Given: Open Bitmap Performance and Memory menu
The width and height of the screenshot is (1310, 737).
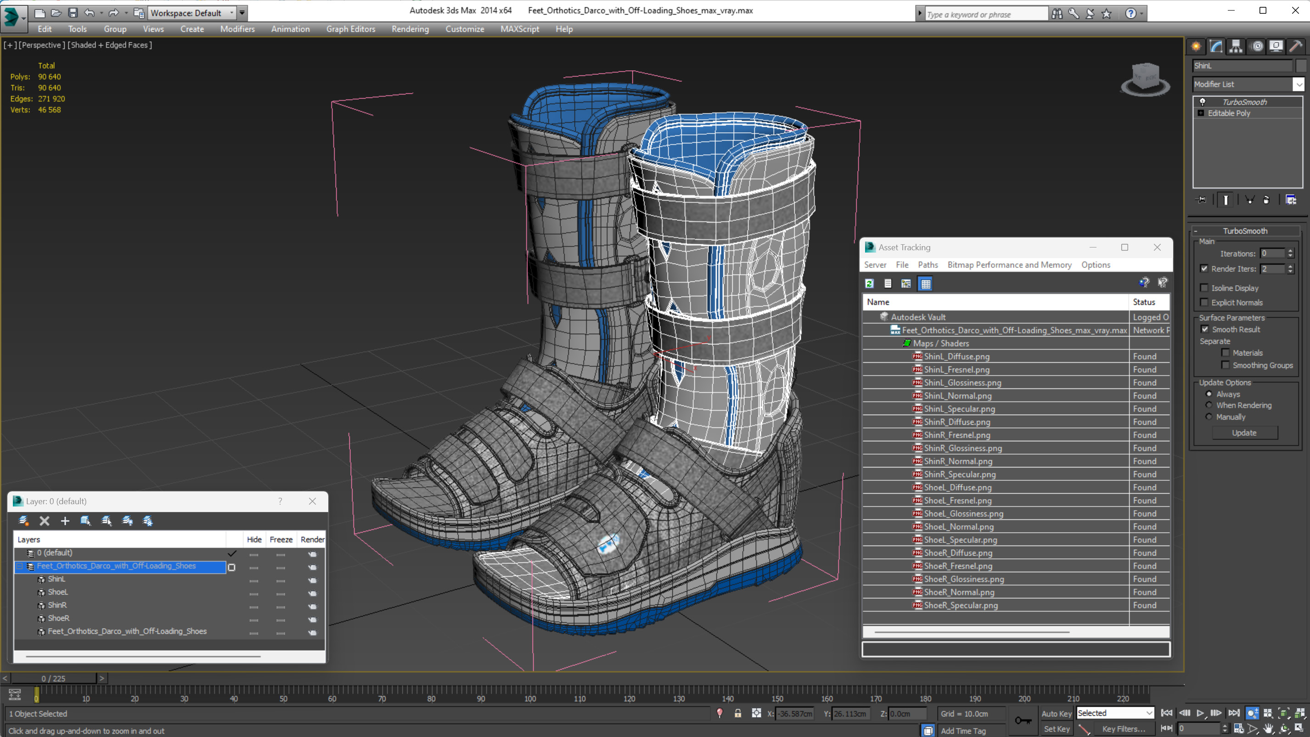Looking at the screenshot, I should pos(1009,264).
